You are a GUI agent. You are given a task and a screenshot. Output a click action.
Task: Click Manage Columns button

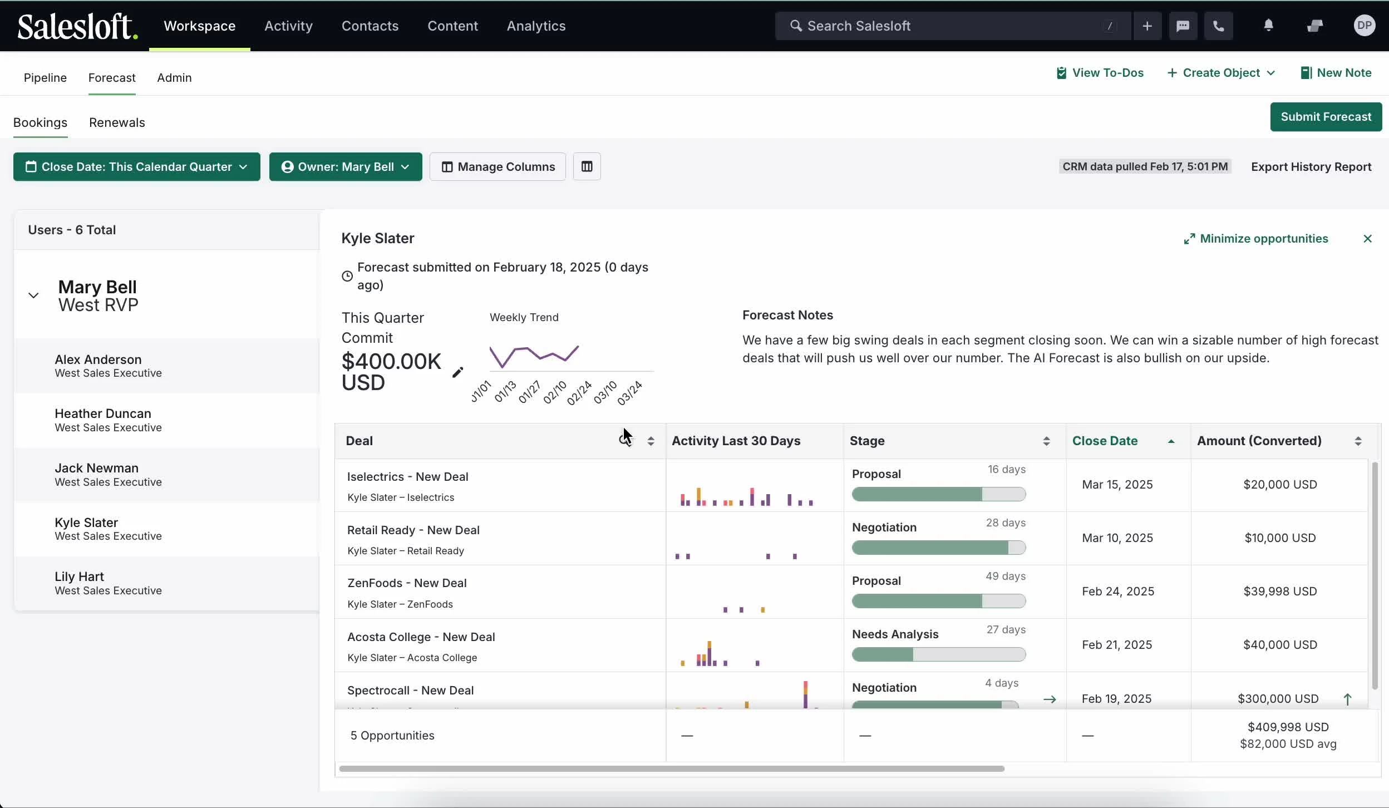498,166
